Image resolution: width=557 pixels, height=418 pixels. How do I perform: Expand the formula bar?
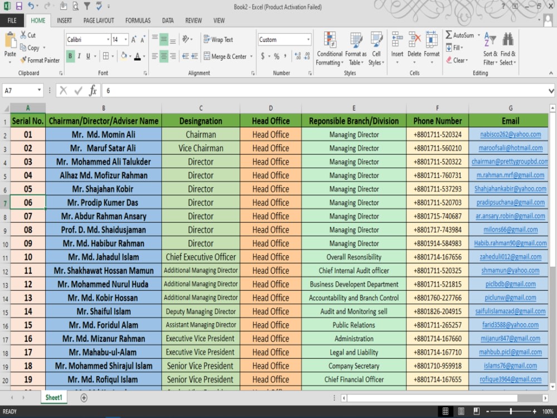coord(551,91)
